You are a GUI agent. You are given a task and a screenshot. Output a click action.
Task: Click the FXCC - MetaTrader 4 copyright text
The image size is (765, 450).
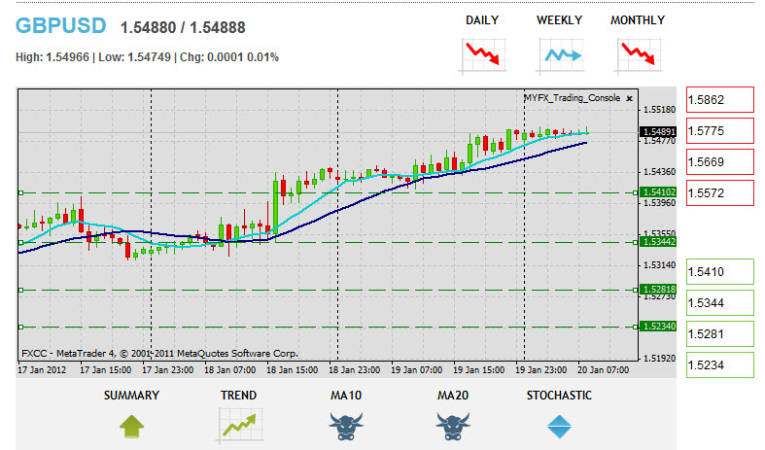pyautogui.click(x=159, y=354)
